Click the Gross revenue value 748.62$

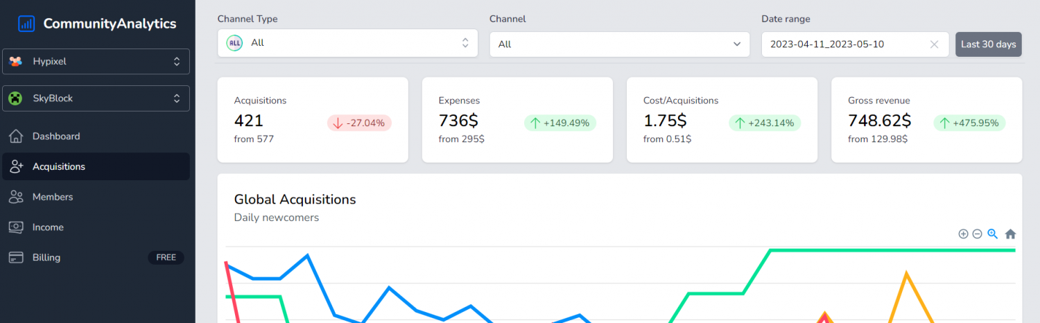click(x=880, y=121)
